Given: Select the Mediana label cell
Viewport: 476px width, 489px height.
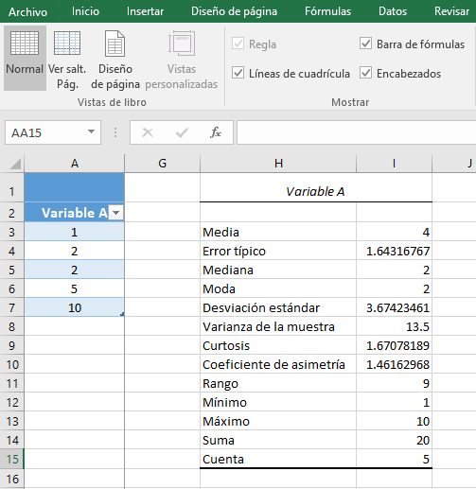Looking at the screenshot, I should (x=278, y=270).
